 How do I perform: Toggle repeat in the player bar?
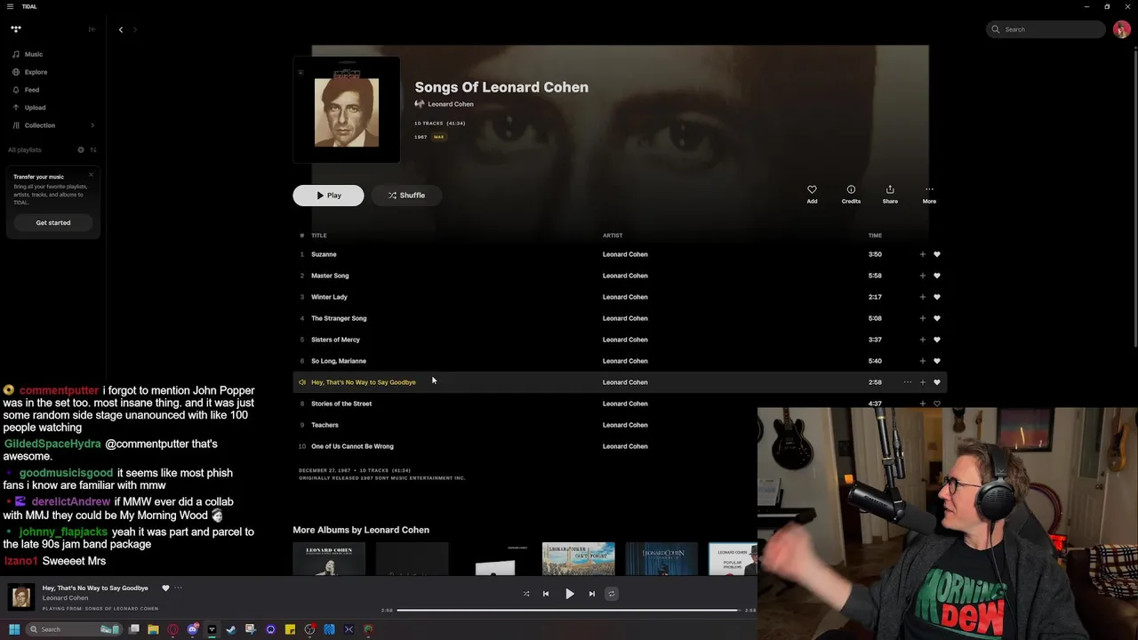pos(611,594)
